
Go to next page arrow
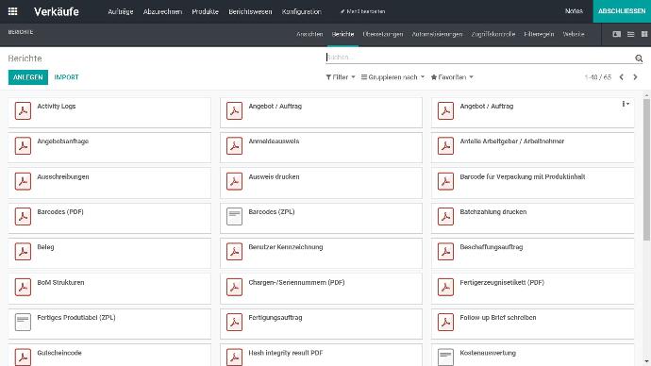click(x=635, y=77)
